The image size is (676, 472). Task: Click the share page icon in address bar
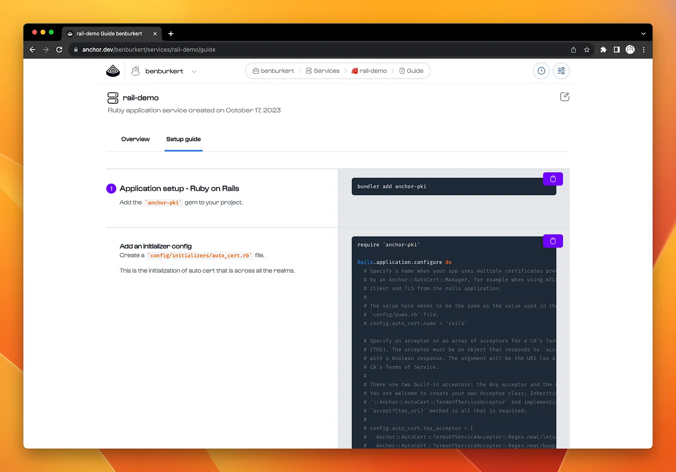coord(573,50)
